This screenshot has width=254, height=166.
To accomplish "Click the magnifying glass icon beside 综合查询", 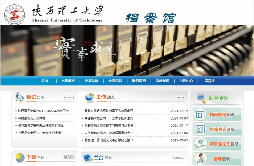I will (201, 98).
